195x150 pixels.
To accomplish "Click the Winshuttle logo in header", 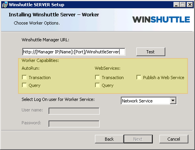I will [161, 19].
